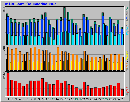Select the red KBytes bar for day 31

(x=122, y=93)
